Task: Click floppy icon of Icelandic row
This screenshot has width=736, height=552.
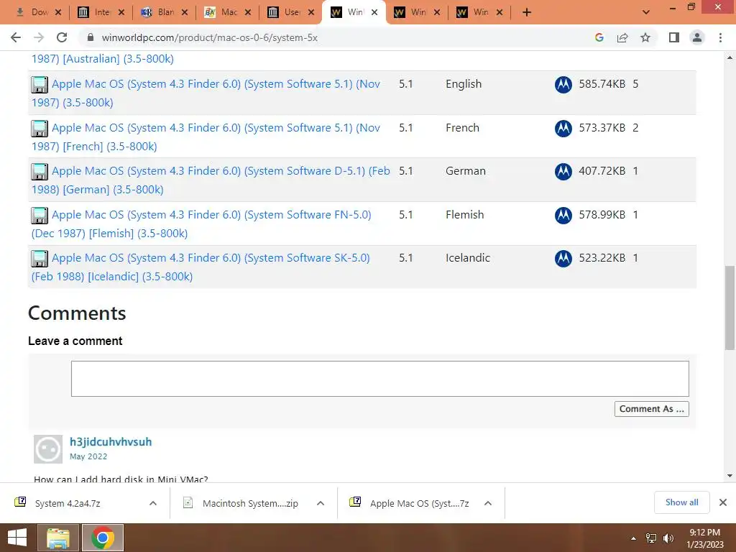Action: [x=40, y=258]
